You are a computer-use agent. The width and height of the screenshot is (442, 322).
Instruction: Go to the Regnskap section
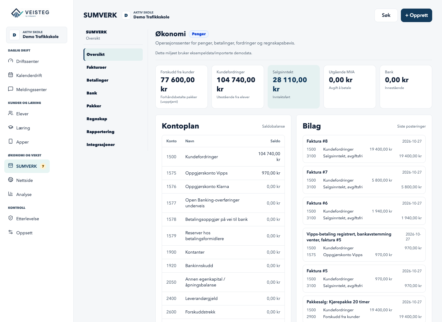coord(113,119)
